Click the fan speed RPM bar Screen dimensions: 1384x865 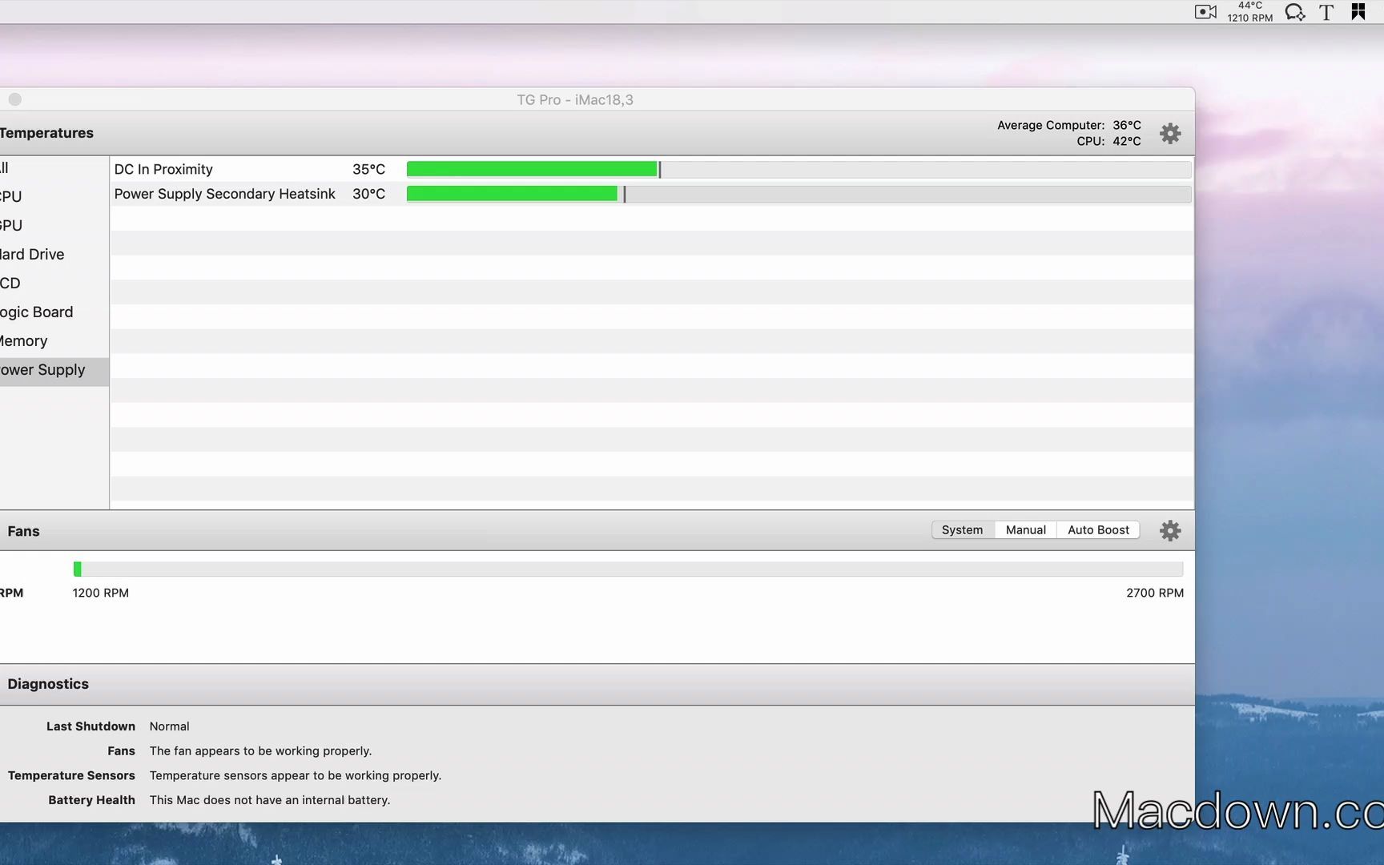[628, 569]
